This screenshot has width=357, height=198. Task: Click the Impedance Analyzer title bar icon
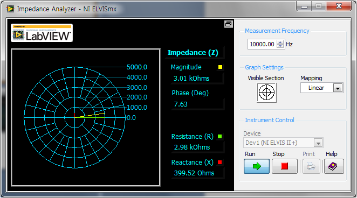(x=10, y=9)
